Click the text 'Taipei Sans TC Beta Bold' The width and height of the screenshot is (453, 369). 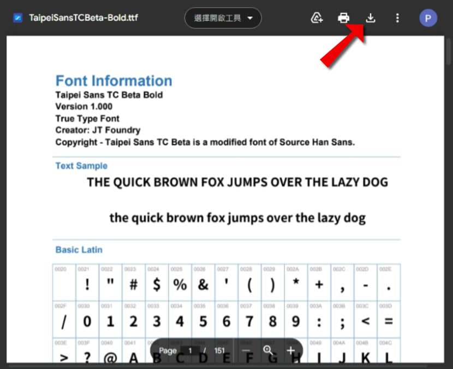click(x=109, y=95)
